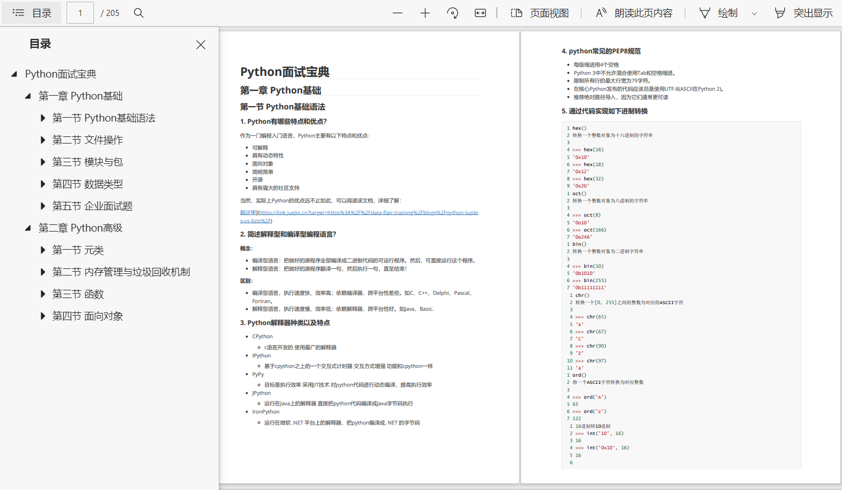Expand 第三节 函数 arrow
The height and width of the screenshot is (490, 842).
click(42, 294)
